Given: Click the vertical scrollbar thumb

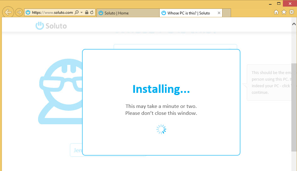Looking at the screenshot, I should 294,107.
